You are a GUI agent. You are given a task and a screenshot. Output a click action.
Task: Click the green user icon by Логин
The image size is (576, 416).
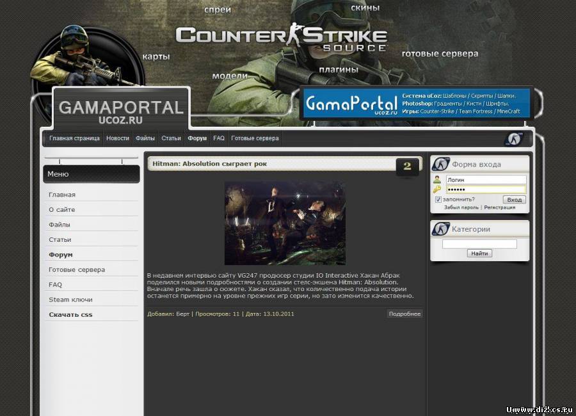(436, 180)
